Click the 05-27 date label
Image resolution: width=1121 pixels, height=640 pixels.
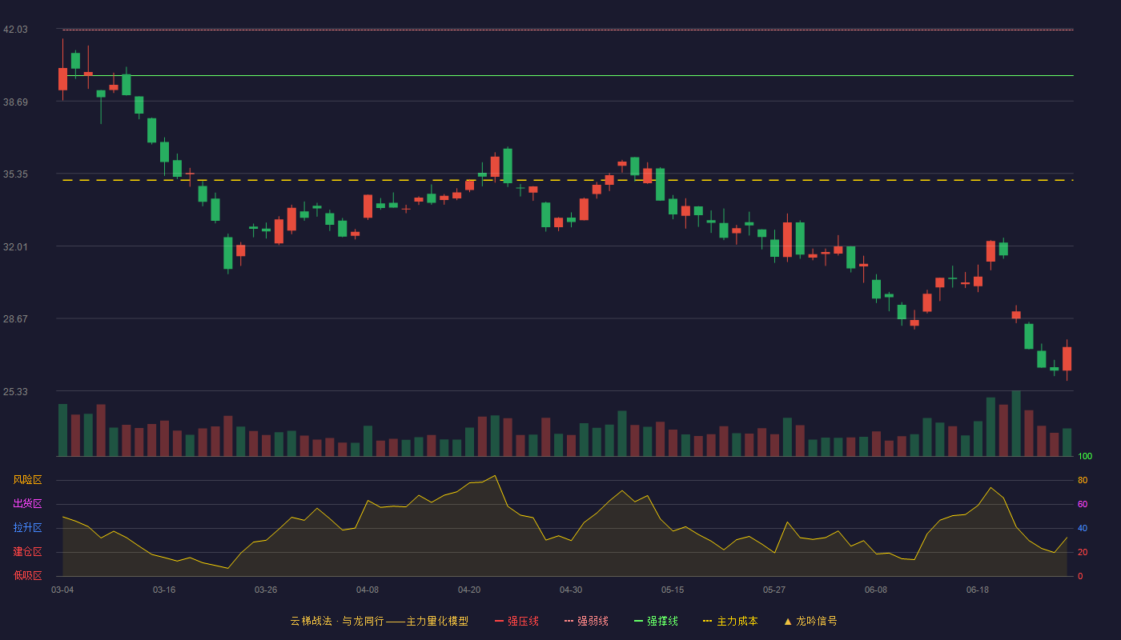click(x=774, y=590)
